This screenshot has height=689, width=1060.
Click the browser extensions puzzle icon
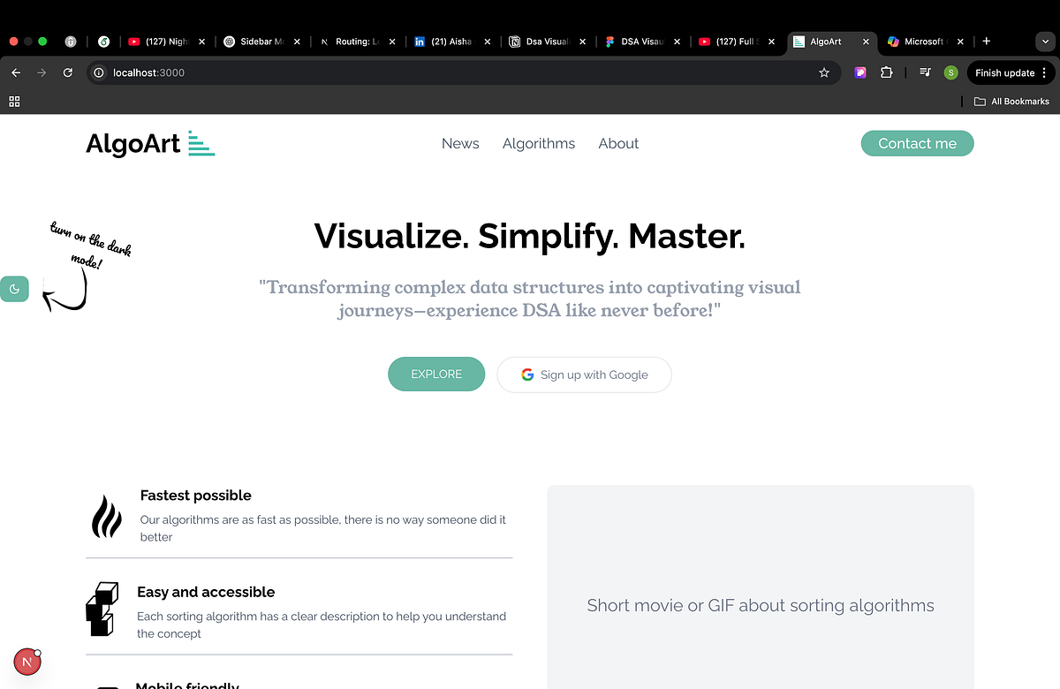[886, 72]
